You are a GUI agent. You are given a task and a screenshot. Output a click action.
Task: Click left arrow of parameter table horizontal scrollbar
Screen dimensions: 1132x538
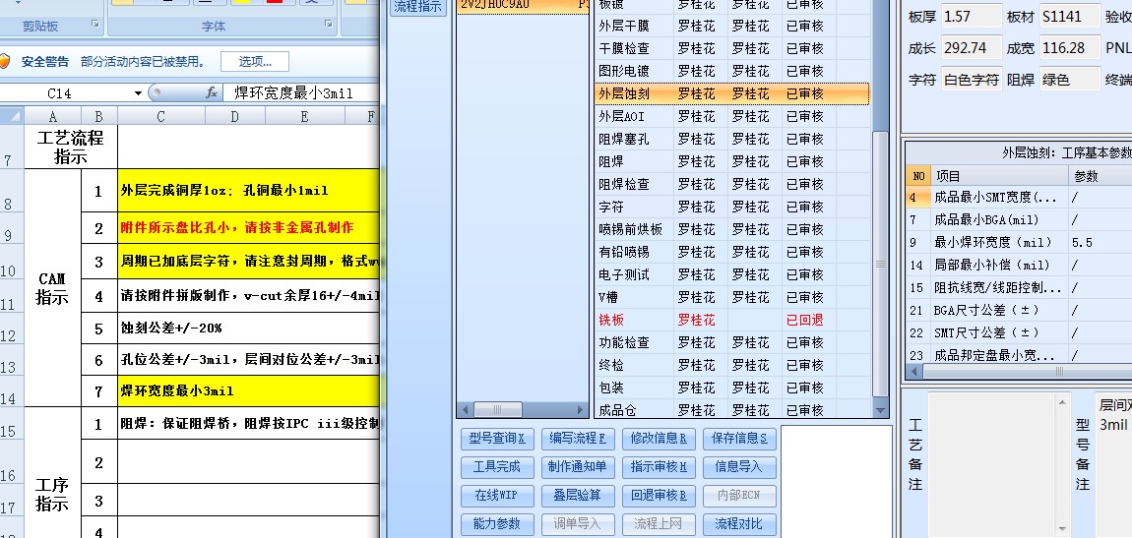(914, 372)
